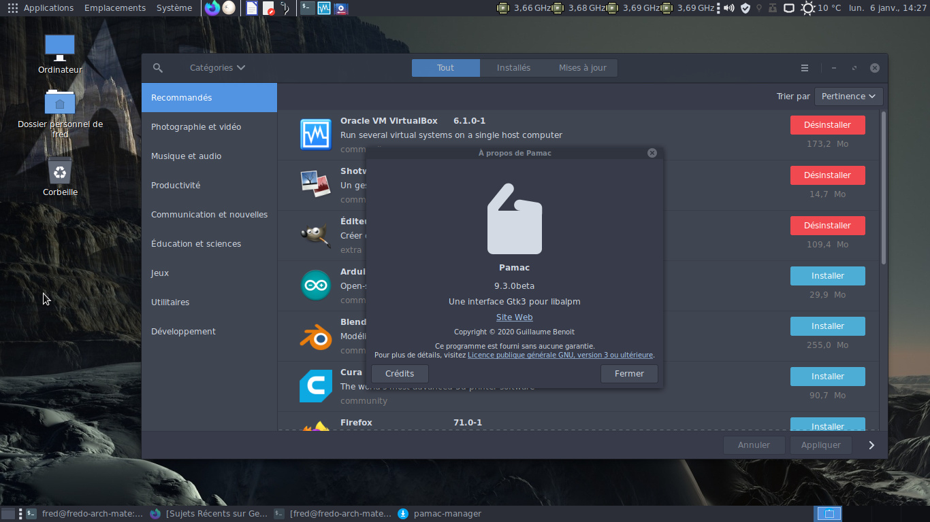Click Installer for Cura
930x522 pixels.
tap(827, 377)
